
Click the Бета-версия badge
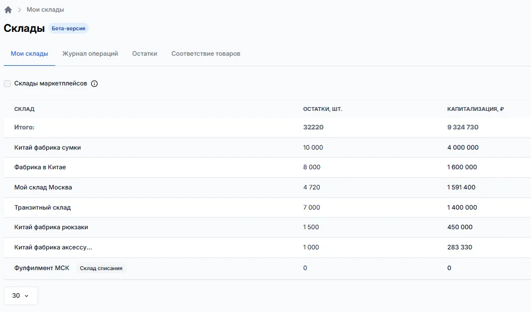point(68,29)
